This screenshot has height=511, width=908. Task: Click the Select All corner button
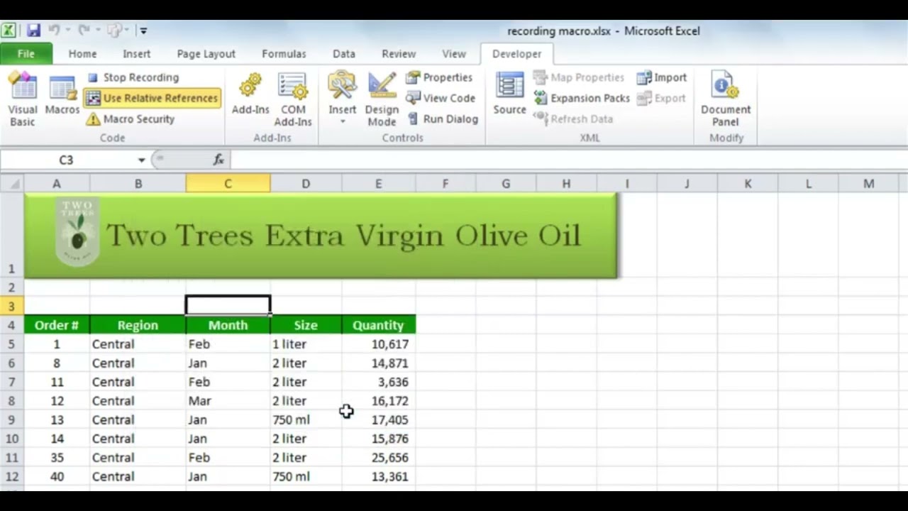pos(12,184)
